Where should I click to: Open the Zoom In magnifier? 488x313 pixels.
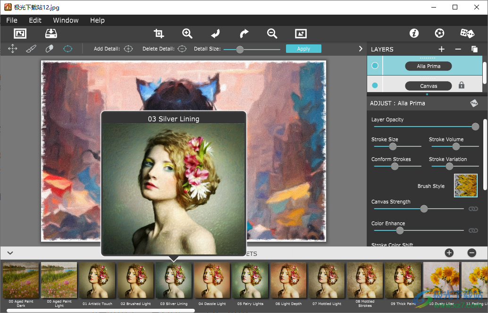click(187, 34)
